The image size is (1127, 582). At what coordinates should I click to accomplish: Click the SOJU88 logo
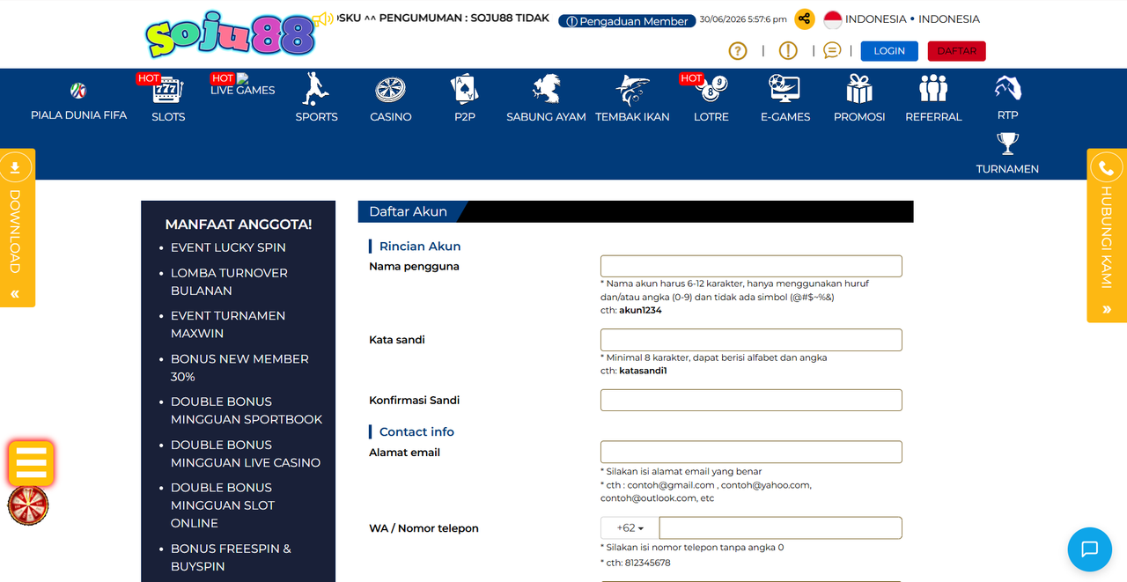[231, 35]
